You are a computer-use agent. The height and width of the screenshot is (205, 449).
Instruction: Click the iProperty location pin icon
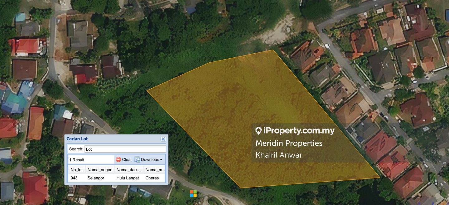click(258, 131)
